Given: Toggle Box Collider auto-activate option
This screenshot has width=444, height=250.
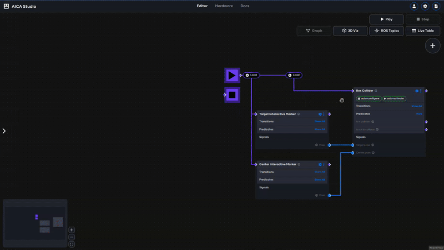Looking at the screenshot, I should tap(394, 99).
